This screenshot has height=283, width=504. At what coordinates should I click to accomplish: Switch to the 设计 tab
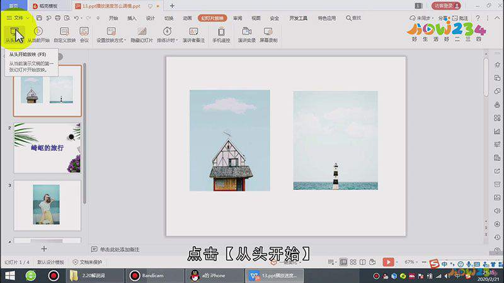(x=150, y=18)
